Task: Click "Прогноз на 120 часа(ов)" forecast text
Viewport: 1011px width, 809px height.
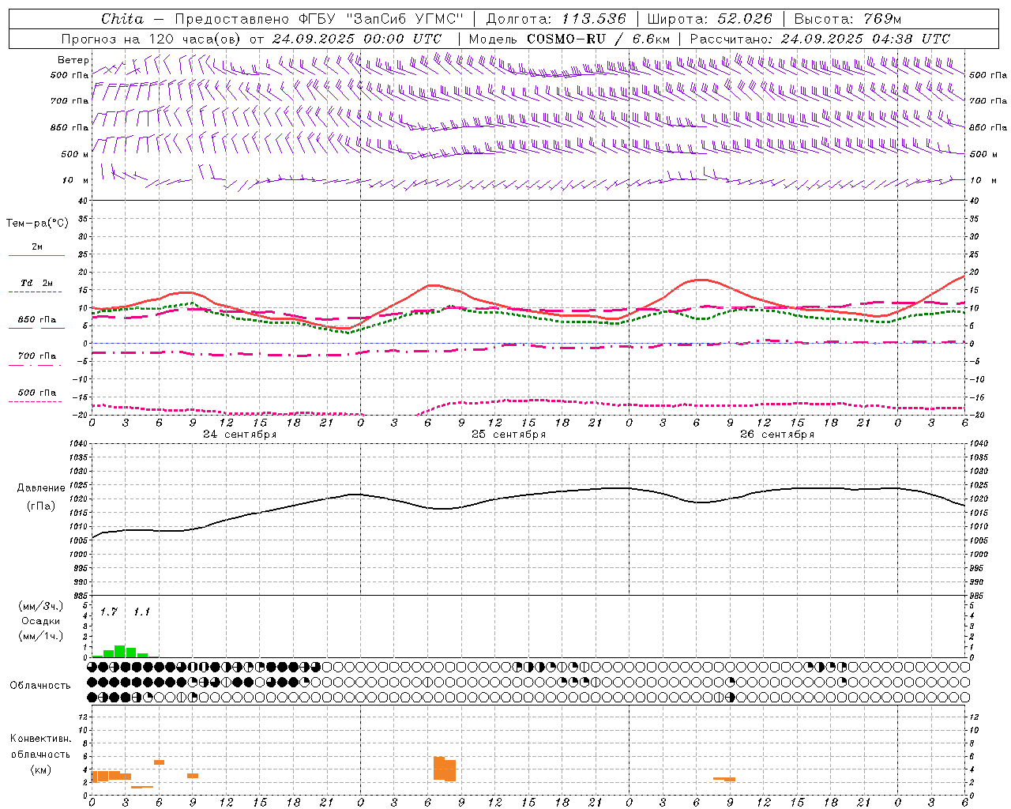Action: pyautogui.click(x=152, y=39)
